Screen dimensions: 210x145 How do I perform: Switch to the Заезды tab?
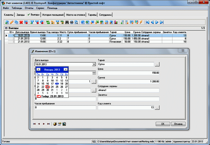pyautogui.click(x=20, y=15)
